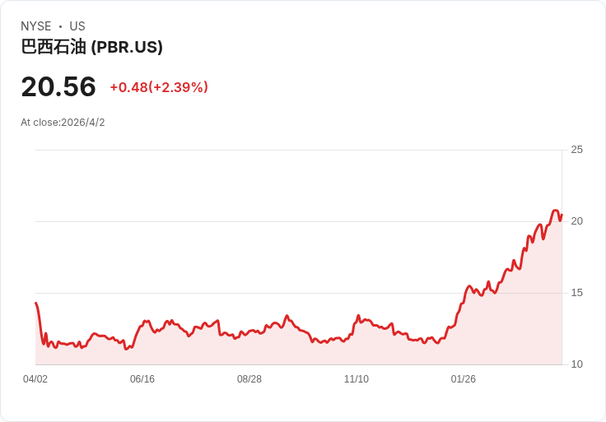
Task: Click the NYSE exchange label
Action: 36,26
